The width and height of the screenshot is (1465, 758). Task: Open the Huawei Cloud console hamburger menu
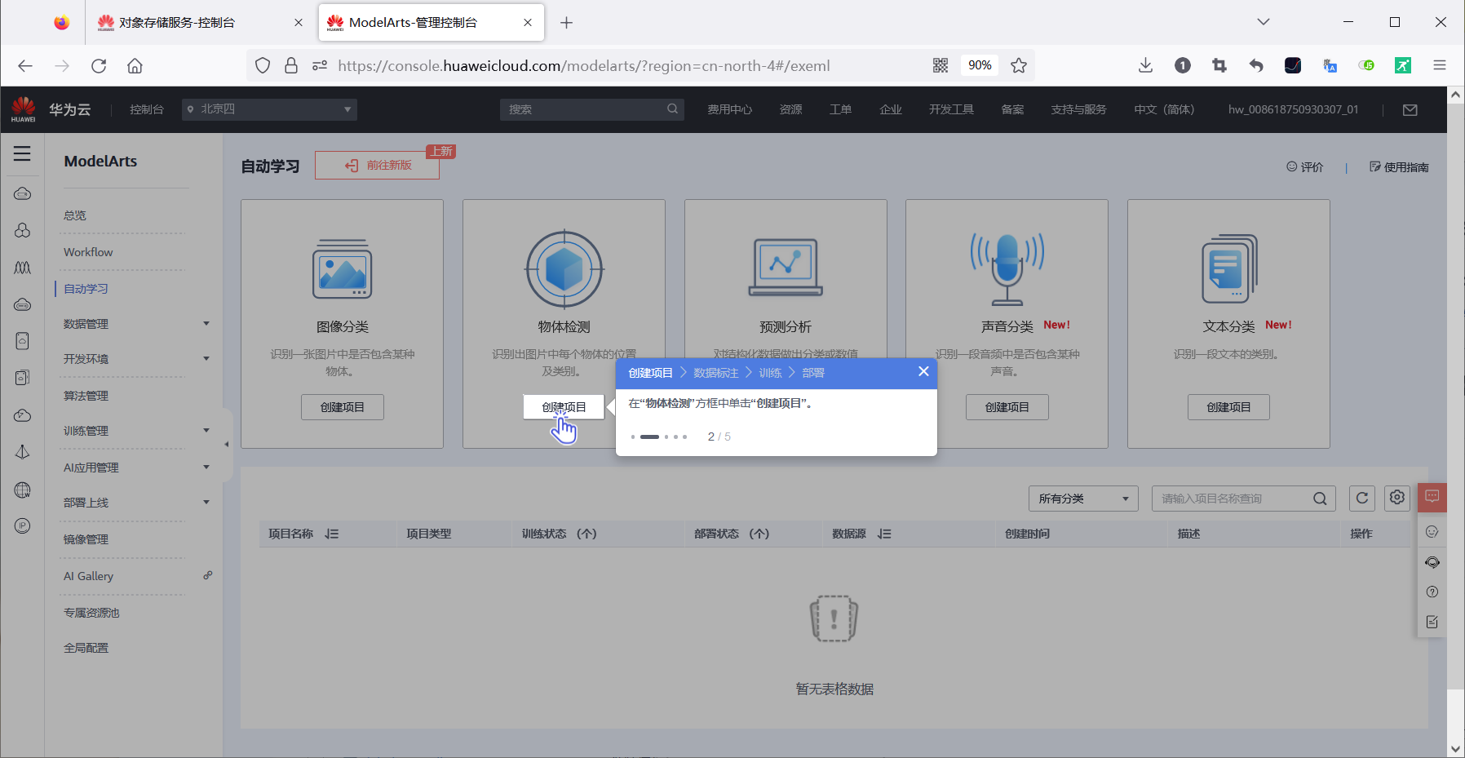(x=22, y=153)
